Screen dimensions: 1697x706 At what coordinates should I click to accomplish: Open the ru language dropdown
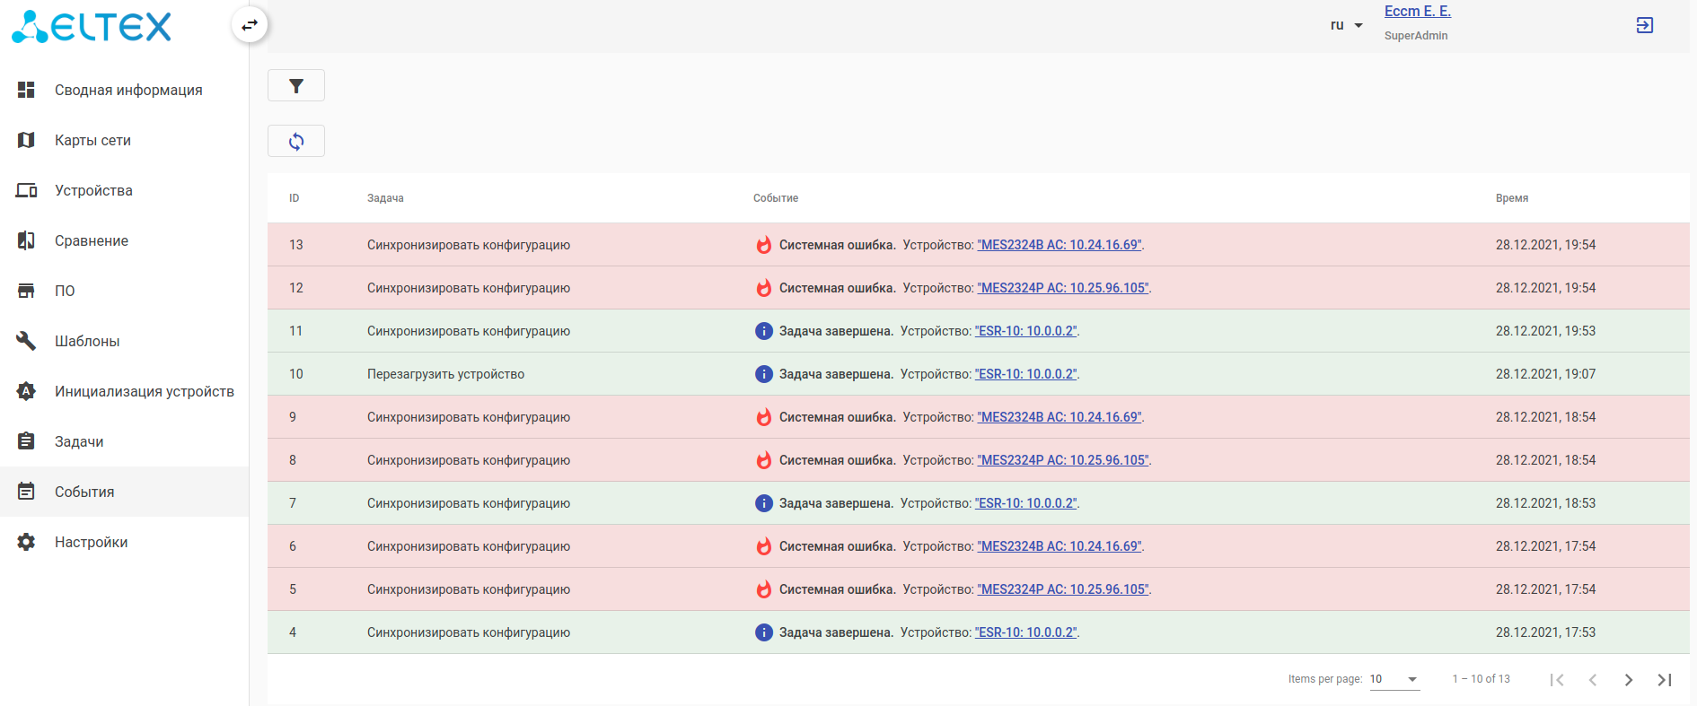pyautogui.click(x=1346, y=25)
